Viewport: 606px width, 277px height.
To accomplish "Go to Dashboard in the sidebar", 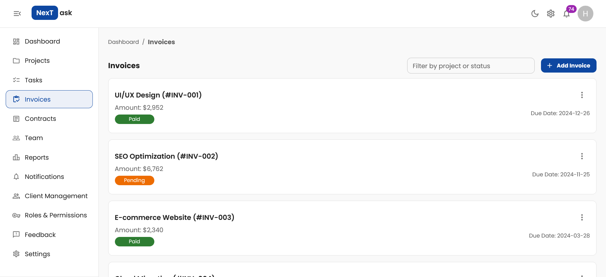I will pyautogui.click(x=42, y=41).
